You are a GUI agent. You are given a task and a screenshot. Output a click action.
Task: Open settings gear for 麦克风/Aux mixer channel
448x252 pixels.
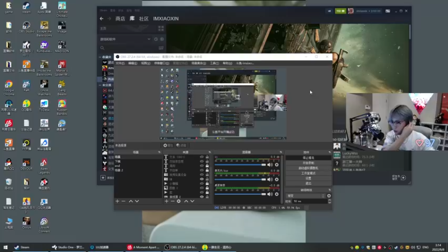click(277, 179)
